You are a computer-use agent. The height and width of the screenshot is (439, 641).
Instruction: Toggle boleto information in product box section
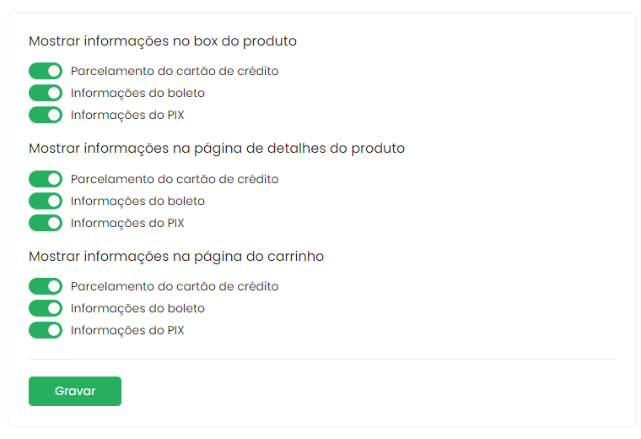[x=46, y=93]
